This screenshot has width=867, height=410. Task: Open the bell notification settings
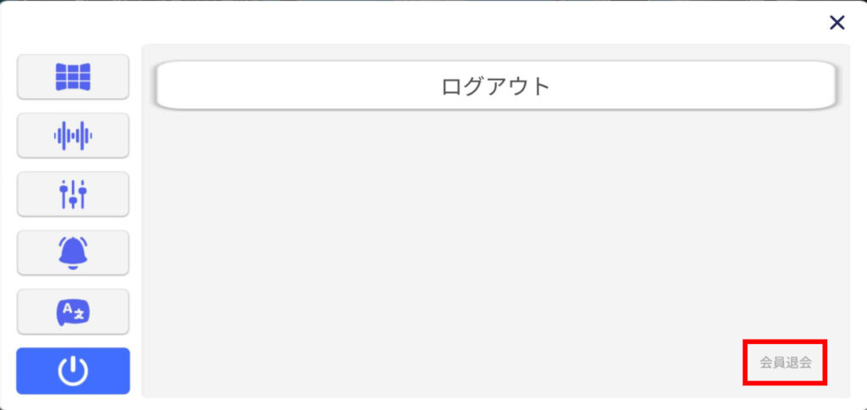[73, 252]
